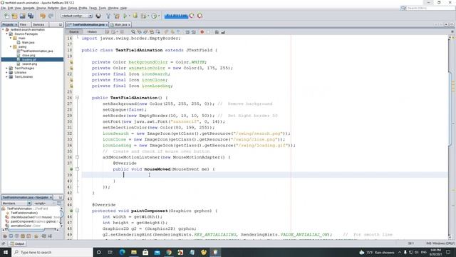456x257 pixels.
Task: Expand the Test Libraries node
Action: pos(6,76)
